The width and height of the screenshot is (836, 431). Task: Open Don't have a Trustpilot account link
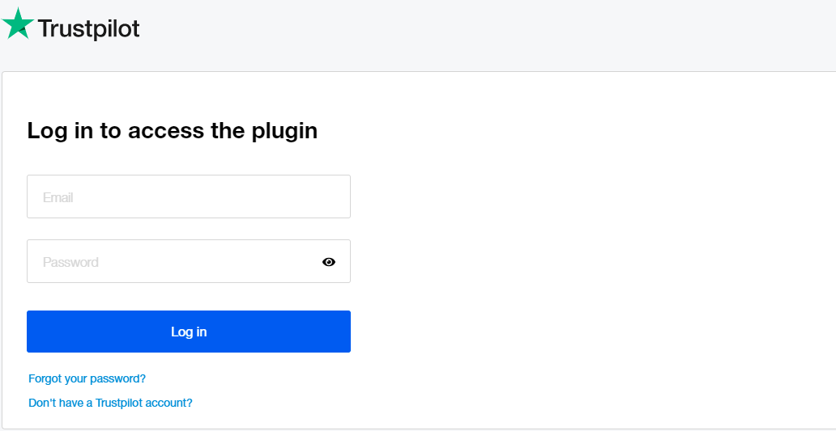[110, 403]
